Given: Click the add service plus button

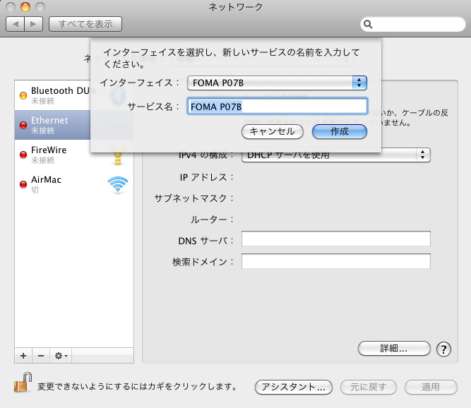Looking at the screenshot, I should click(23, 355).
